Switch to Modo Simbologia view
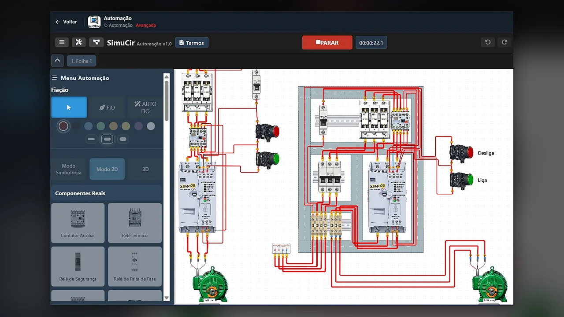 (x=69, y=169)
